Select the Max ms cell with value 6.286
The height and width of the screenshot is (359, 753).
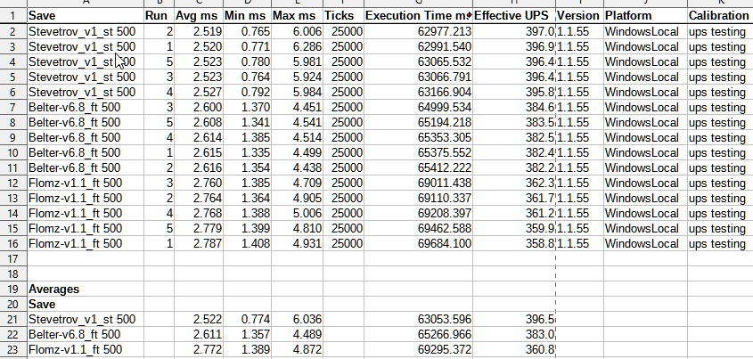click(x=292, y=46)
